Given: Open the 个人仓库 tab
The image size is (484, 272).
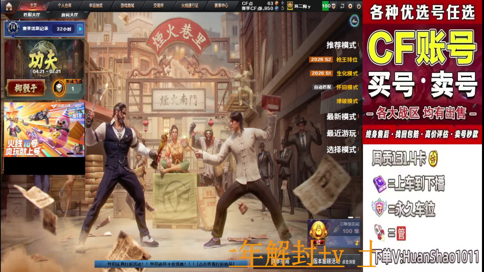Looking at the screenshot, I should tap(65, 5).
